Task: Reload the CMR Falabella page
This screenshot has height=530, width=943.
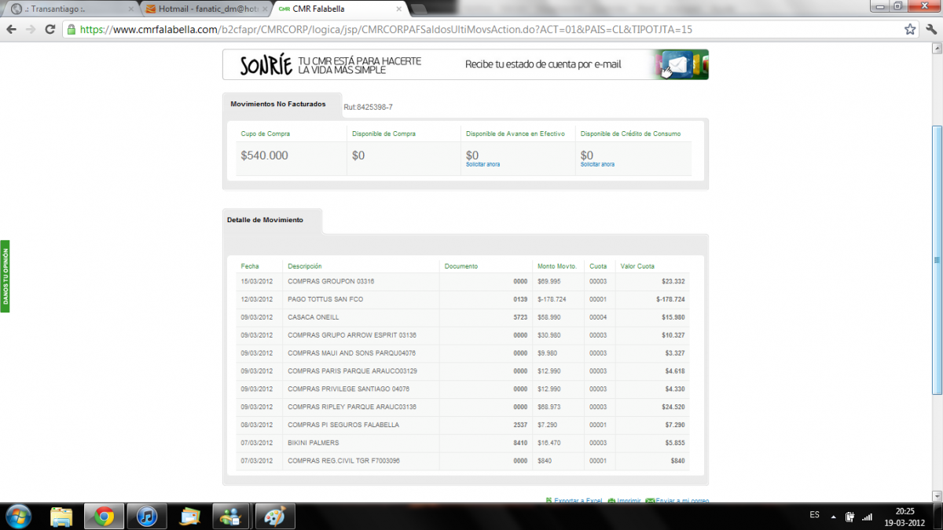Action: coord(50,29)
